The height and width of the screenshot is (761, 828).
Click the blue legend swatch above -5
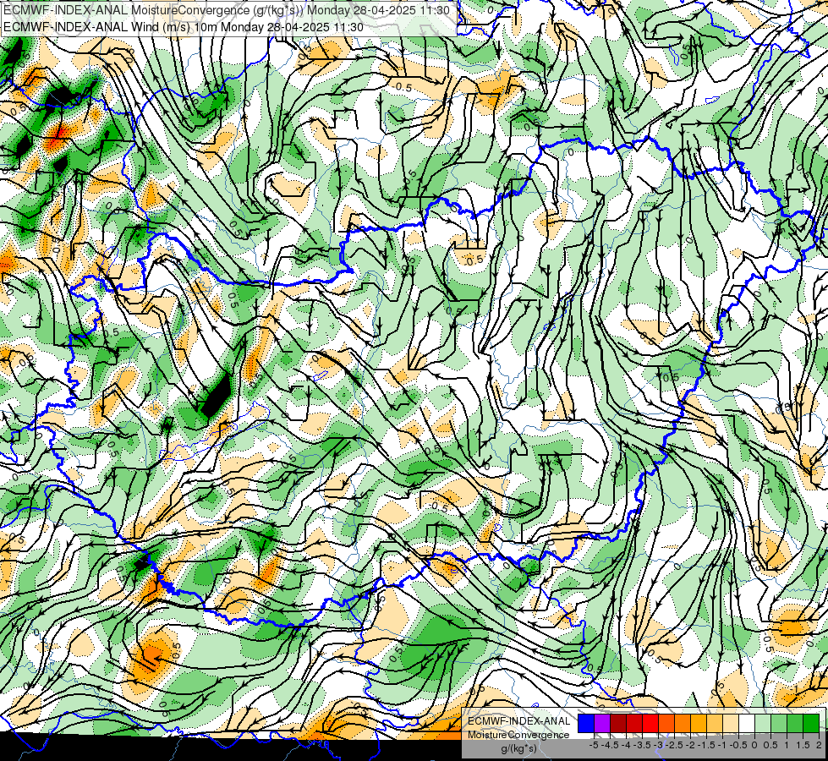586,723
